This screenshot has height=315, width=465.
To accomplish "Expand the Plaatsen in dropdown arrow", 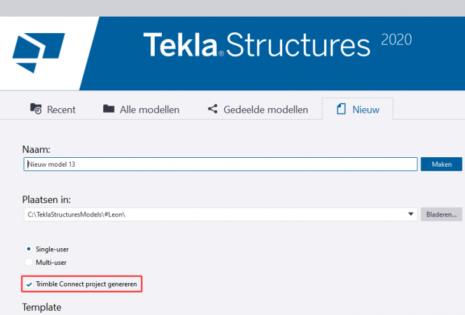I will tap(411, 214).
